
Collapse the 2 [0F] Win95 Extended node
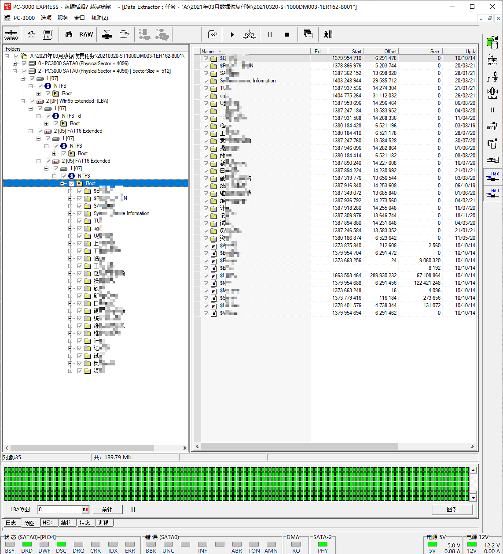[23, 101]
